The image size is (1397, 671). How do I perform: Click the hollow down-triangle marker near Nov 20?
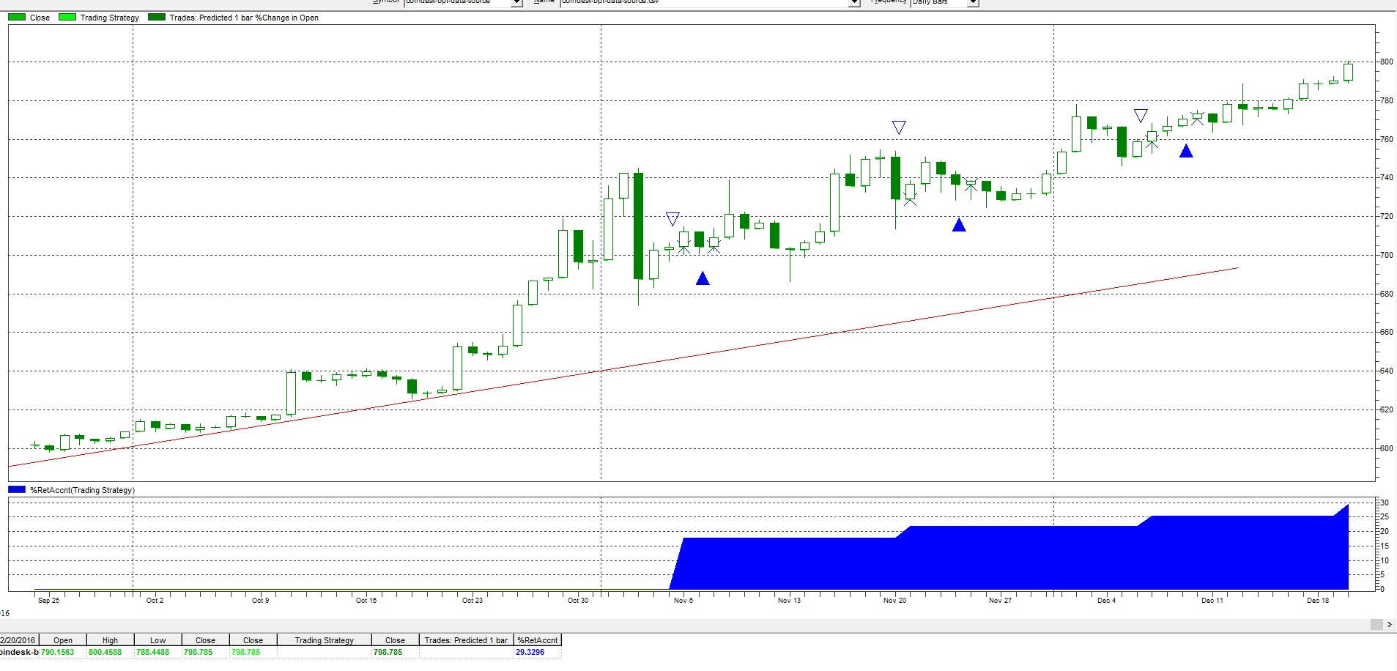(x=899, y=127)
